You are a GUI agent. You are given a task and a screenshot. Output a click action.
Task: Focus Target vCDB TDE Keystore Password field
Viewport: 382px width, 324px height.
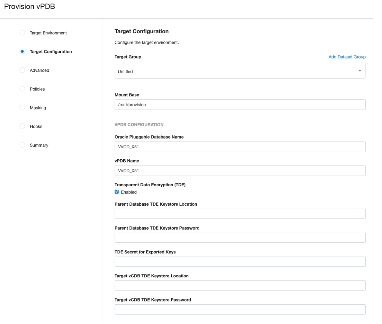(x=240, y=309)
